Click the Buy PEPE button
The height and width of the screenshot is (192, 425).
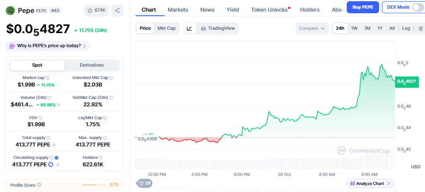click(363, 7)
